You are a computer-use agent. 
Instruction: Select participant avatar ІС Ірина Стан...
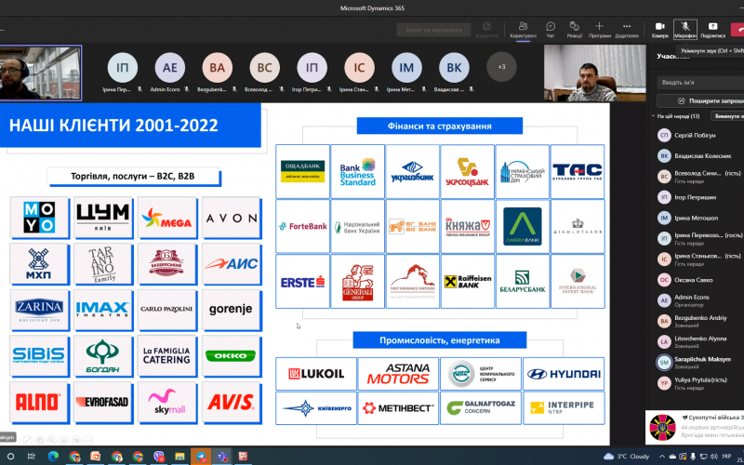click(359, 68)
